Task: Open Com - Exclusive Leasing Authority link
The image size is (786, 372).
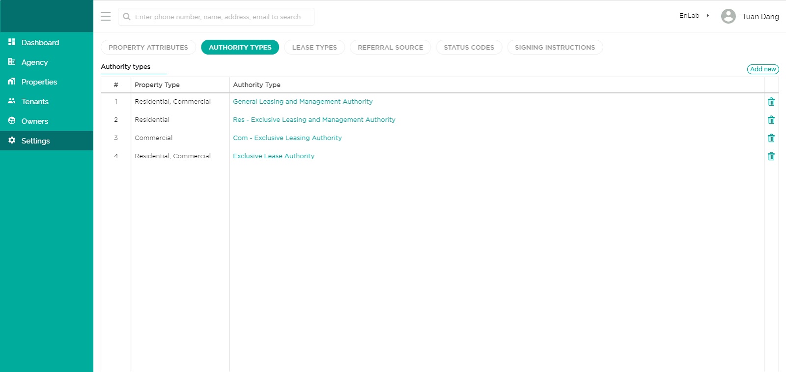Action: click(287, 138)
